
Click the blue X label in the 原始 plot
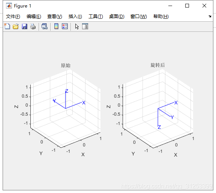(84, 103)
